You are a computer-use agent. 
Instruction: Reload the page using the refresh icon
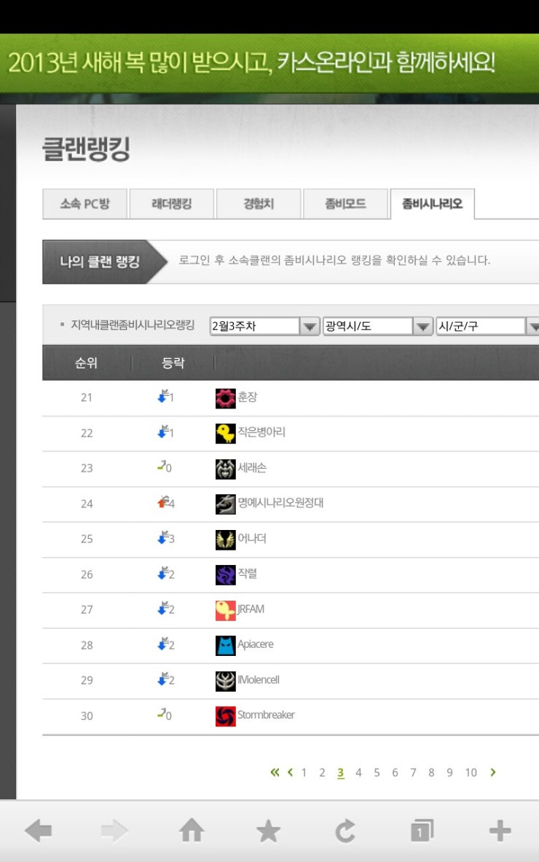[x=345, y=831]
